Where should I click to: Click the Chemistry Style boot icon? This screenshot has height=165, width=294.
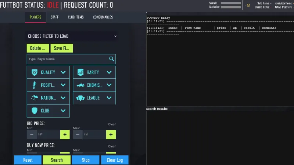pyautogui.click(x=80, y=85)
